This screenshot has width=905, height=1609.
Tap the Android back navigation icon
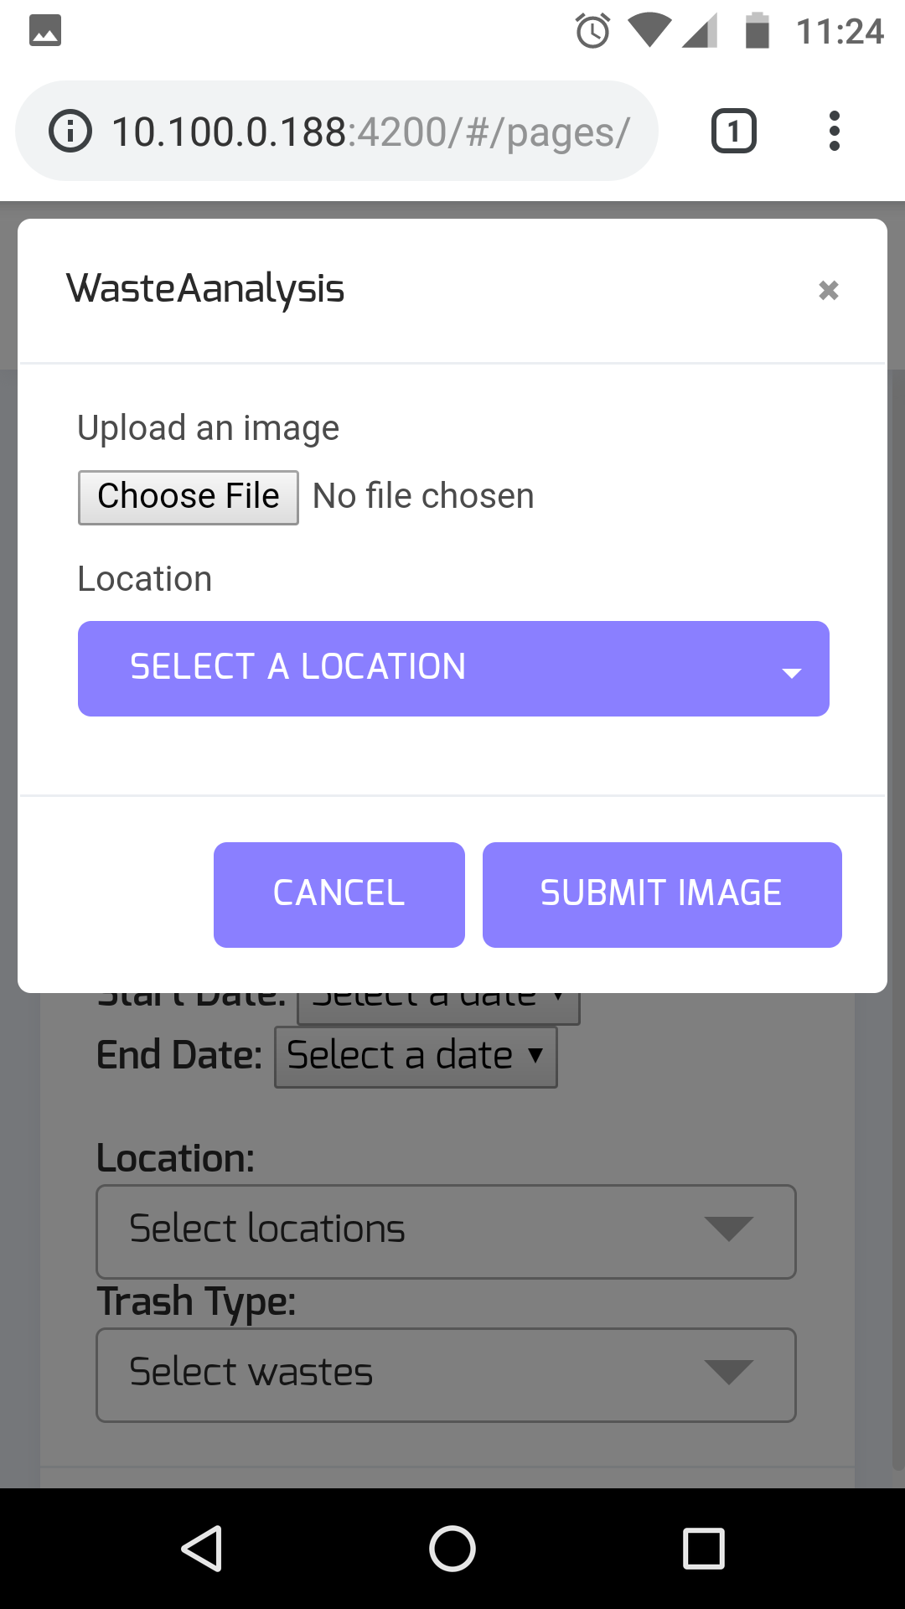[x=202, y=1548]
